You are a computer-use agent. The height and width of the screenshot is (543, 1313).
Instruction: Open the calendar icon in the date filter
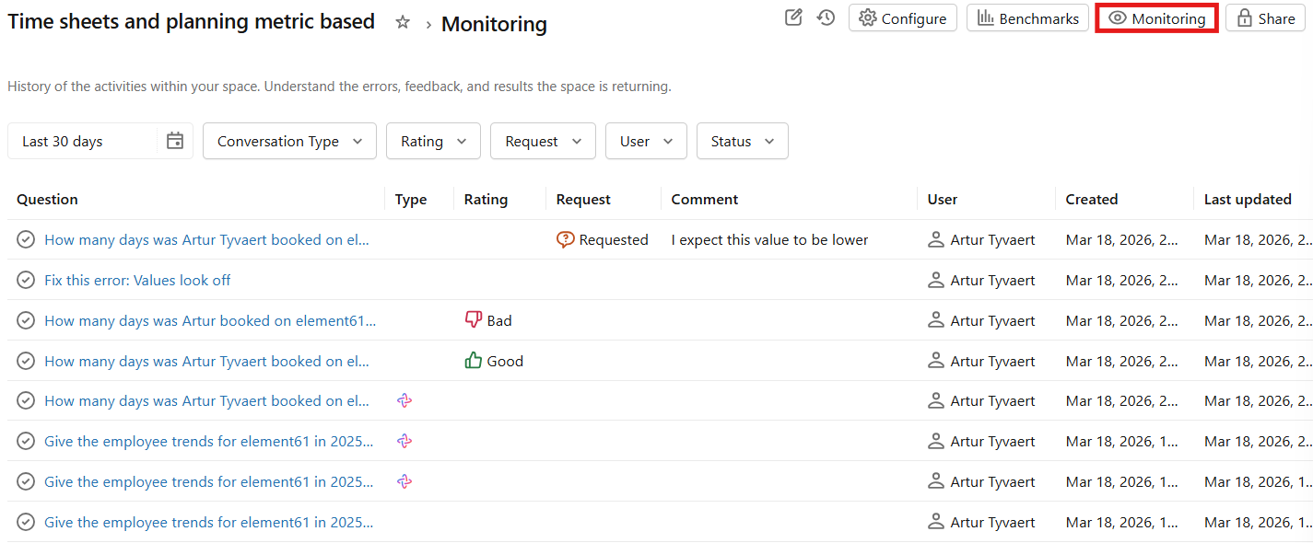pos(174,140)
